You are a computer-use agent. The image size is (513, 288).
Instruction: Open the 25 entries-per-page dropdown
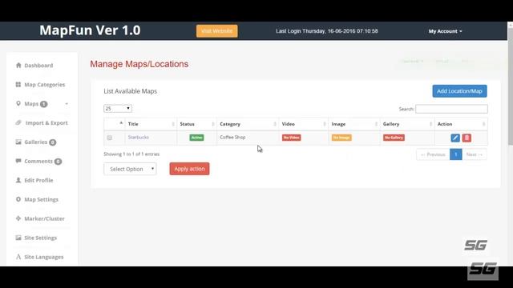[x=118, y=109]
